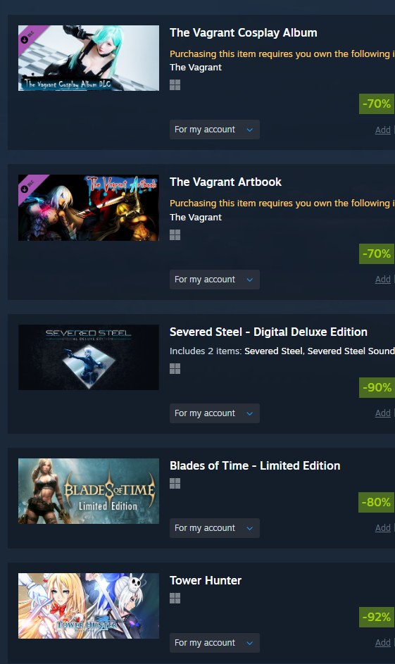395x664 pixels.
Task: Click 'The Vagrant Artbook' title link
Action: pos(225,182)
